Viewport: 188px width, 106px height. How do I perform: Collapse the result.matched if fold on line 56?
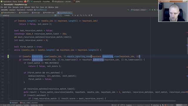9,95
